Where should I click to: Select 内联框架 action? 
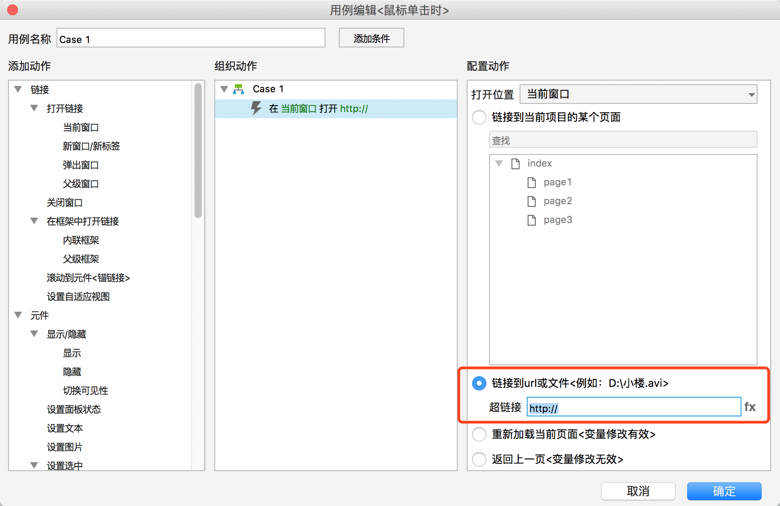click(81, 240)
